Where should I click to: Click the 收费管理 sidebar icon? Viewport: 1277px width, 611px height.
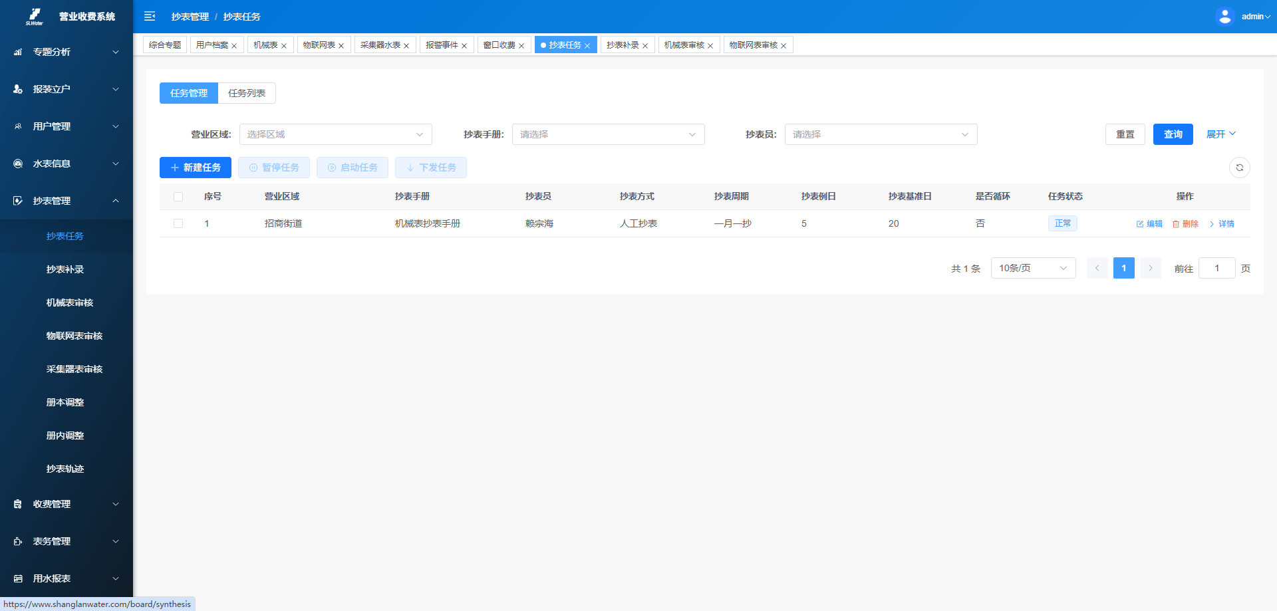click(18, 504)
